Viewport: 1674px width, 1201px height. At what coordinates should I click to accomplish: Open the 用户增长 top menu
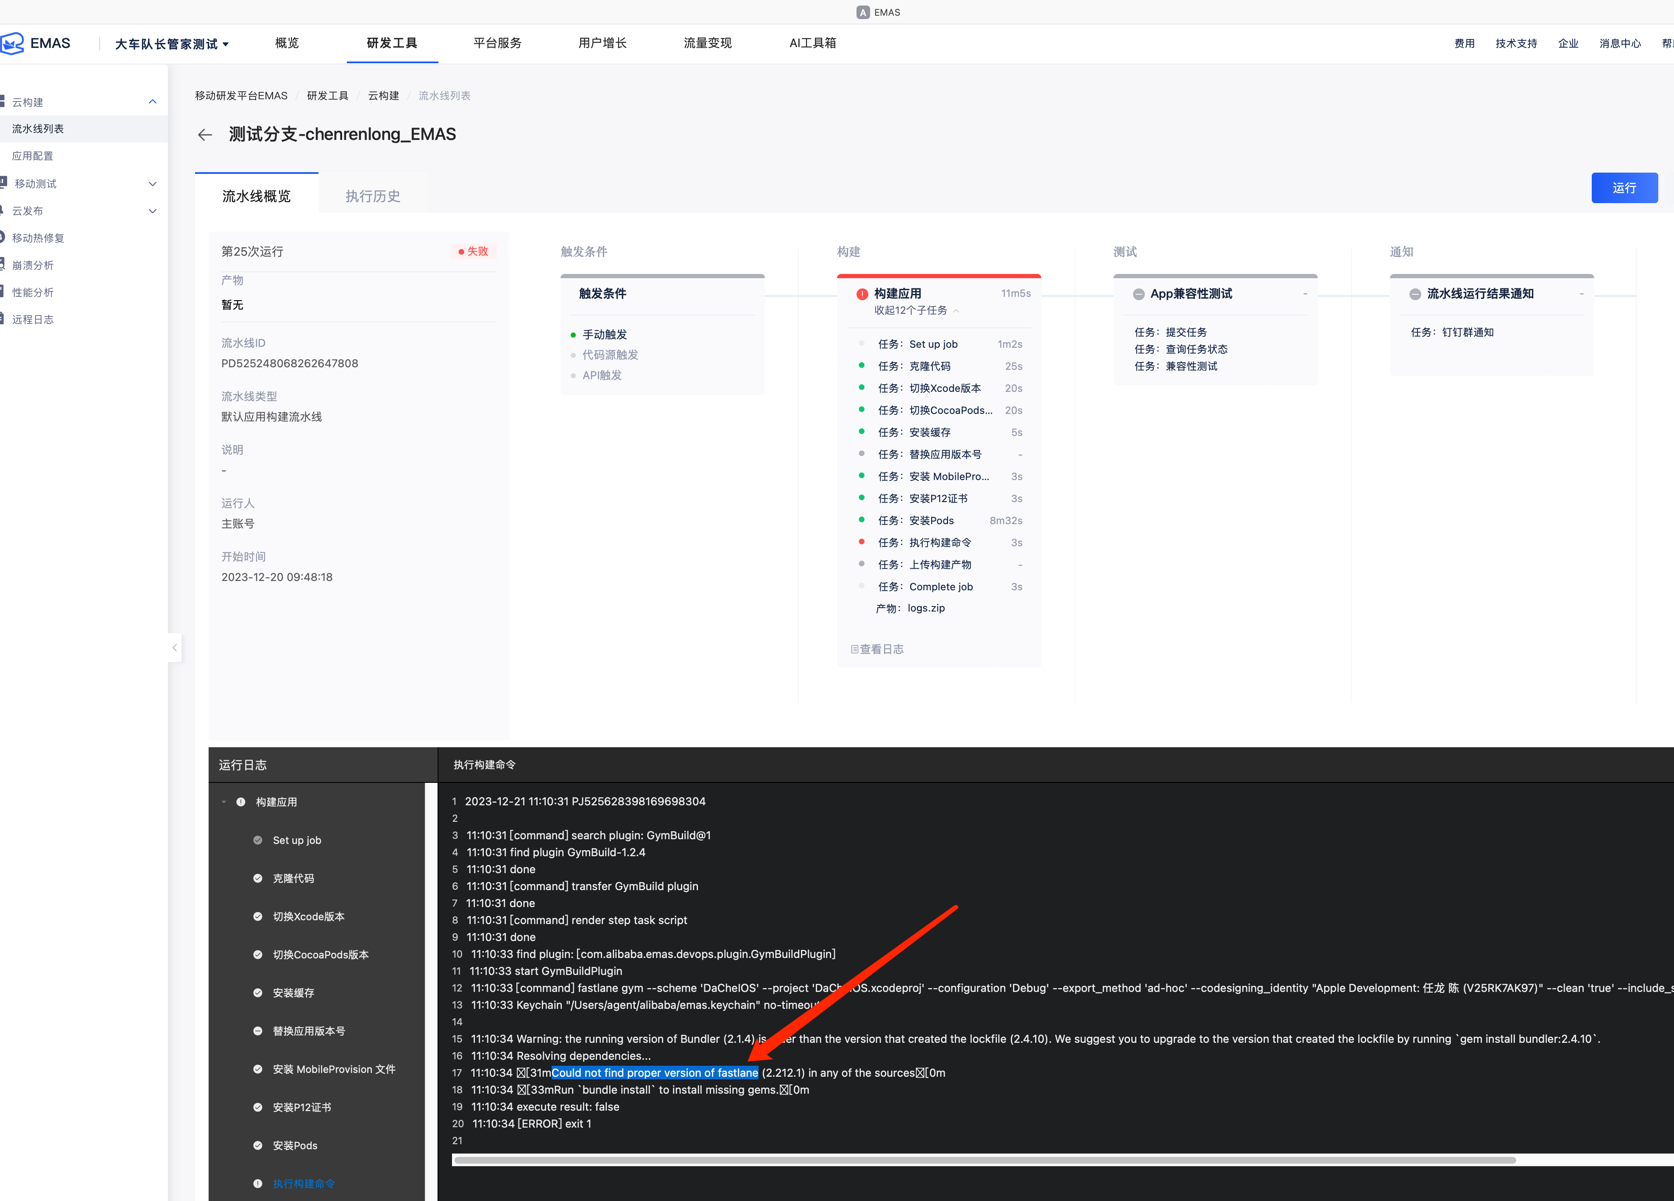click(602, 43)
